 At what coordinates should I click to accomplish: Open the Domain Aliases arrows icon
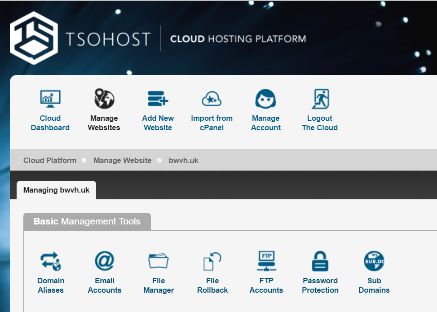click(x=51, y=261)
